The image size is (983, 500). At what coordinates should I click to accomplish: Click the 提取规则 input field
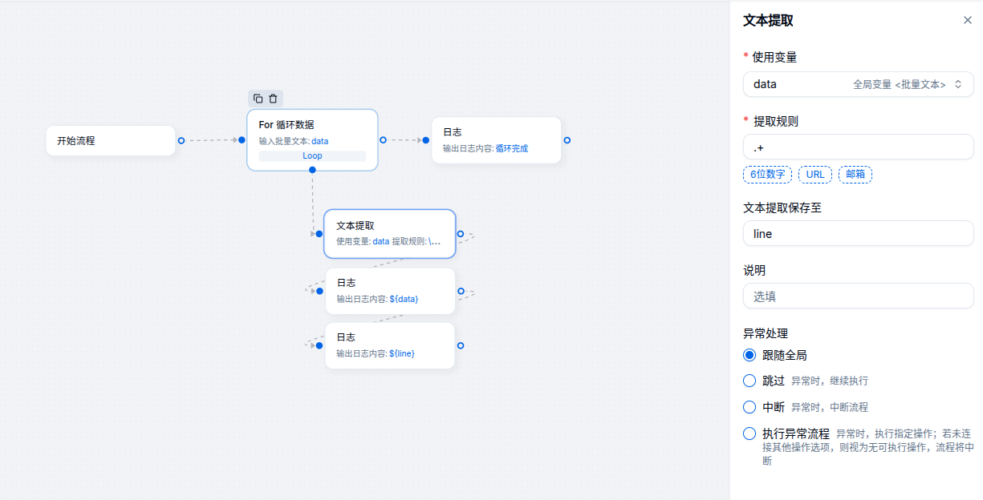[x=858, y=147]
